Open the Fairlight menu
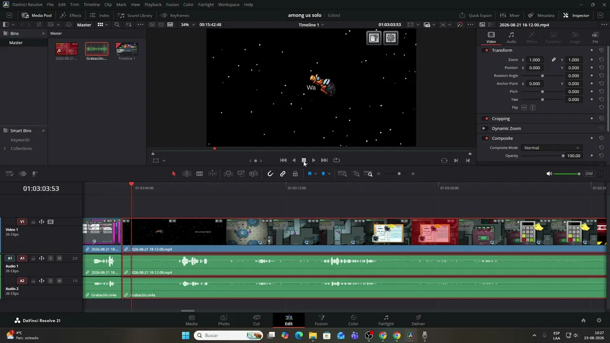This screenshot has height=343, width=610. coord(206,5)
